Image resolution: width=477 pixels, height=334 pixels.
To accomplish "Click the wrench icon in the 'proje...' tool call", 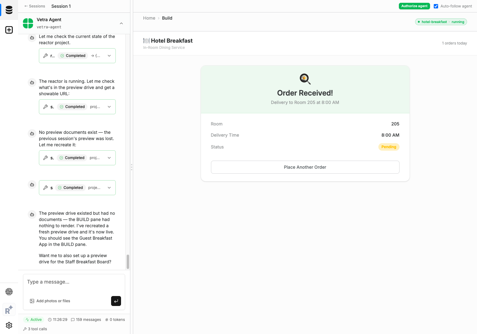I will (45, 188).
